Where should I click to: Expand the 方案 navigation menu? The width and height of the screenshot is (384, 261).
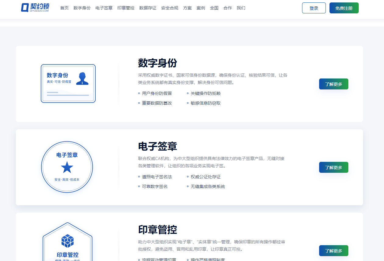click(x=187, y=8)
